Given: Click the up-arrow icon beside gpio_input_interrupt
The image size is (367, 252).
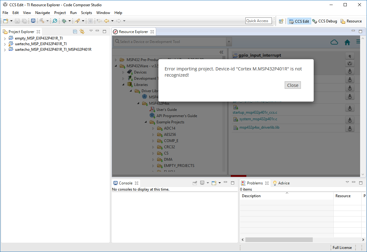Looking at the screenshot, I should click(350, 56).
